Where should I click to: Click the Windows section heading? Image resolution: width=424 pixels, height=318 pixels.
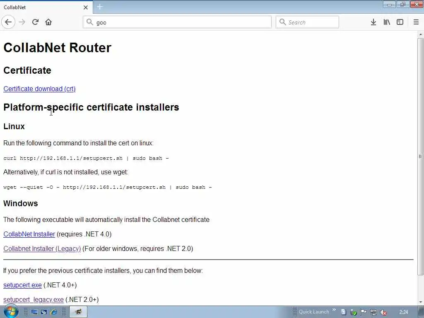pyautogui.click(x=21, y=203)
